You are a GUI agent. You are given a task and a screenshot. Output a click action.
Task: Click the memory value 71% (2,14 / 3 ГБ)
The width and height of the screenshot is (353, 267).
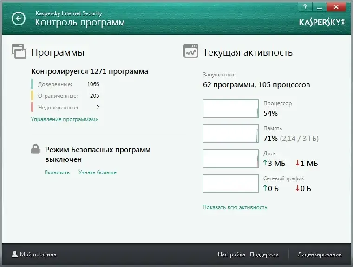[291, 139]
